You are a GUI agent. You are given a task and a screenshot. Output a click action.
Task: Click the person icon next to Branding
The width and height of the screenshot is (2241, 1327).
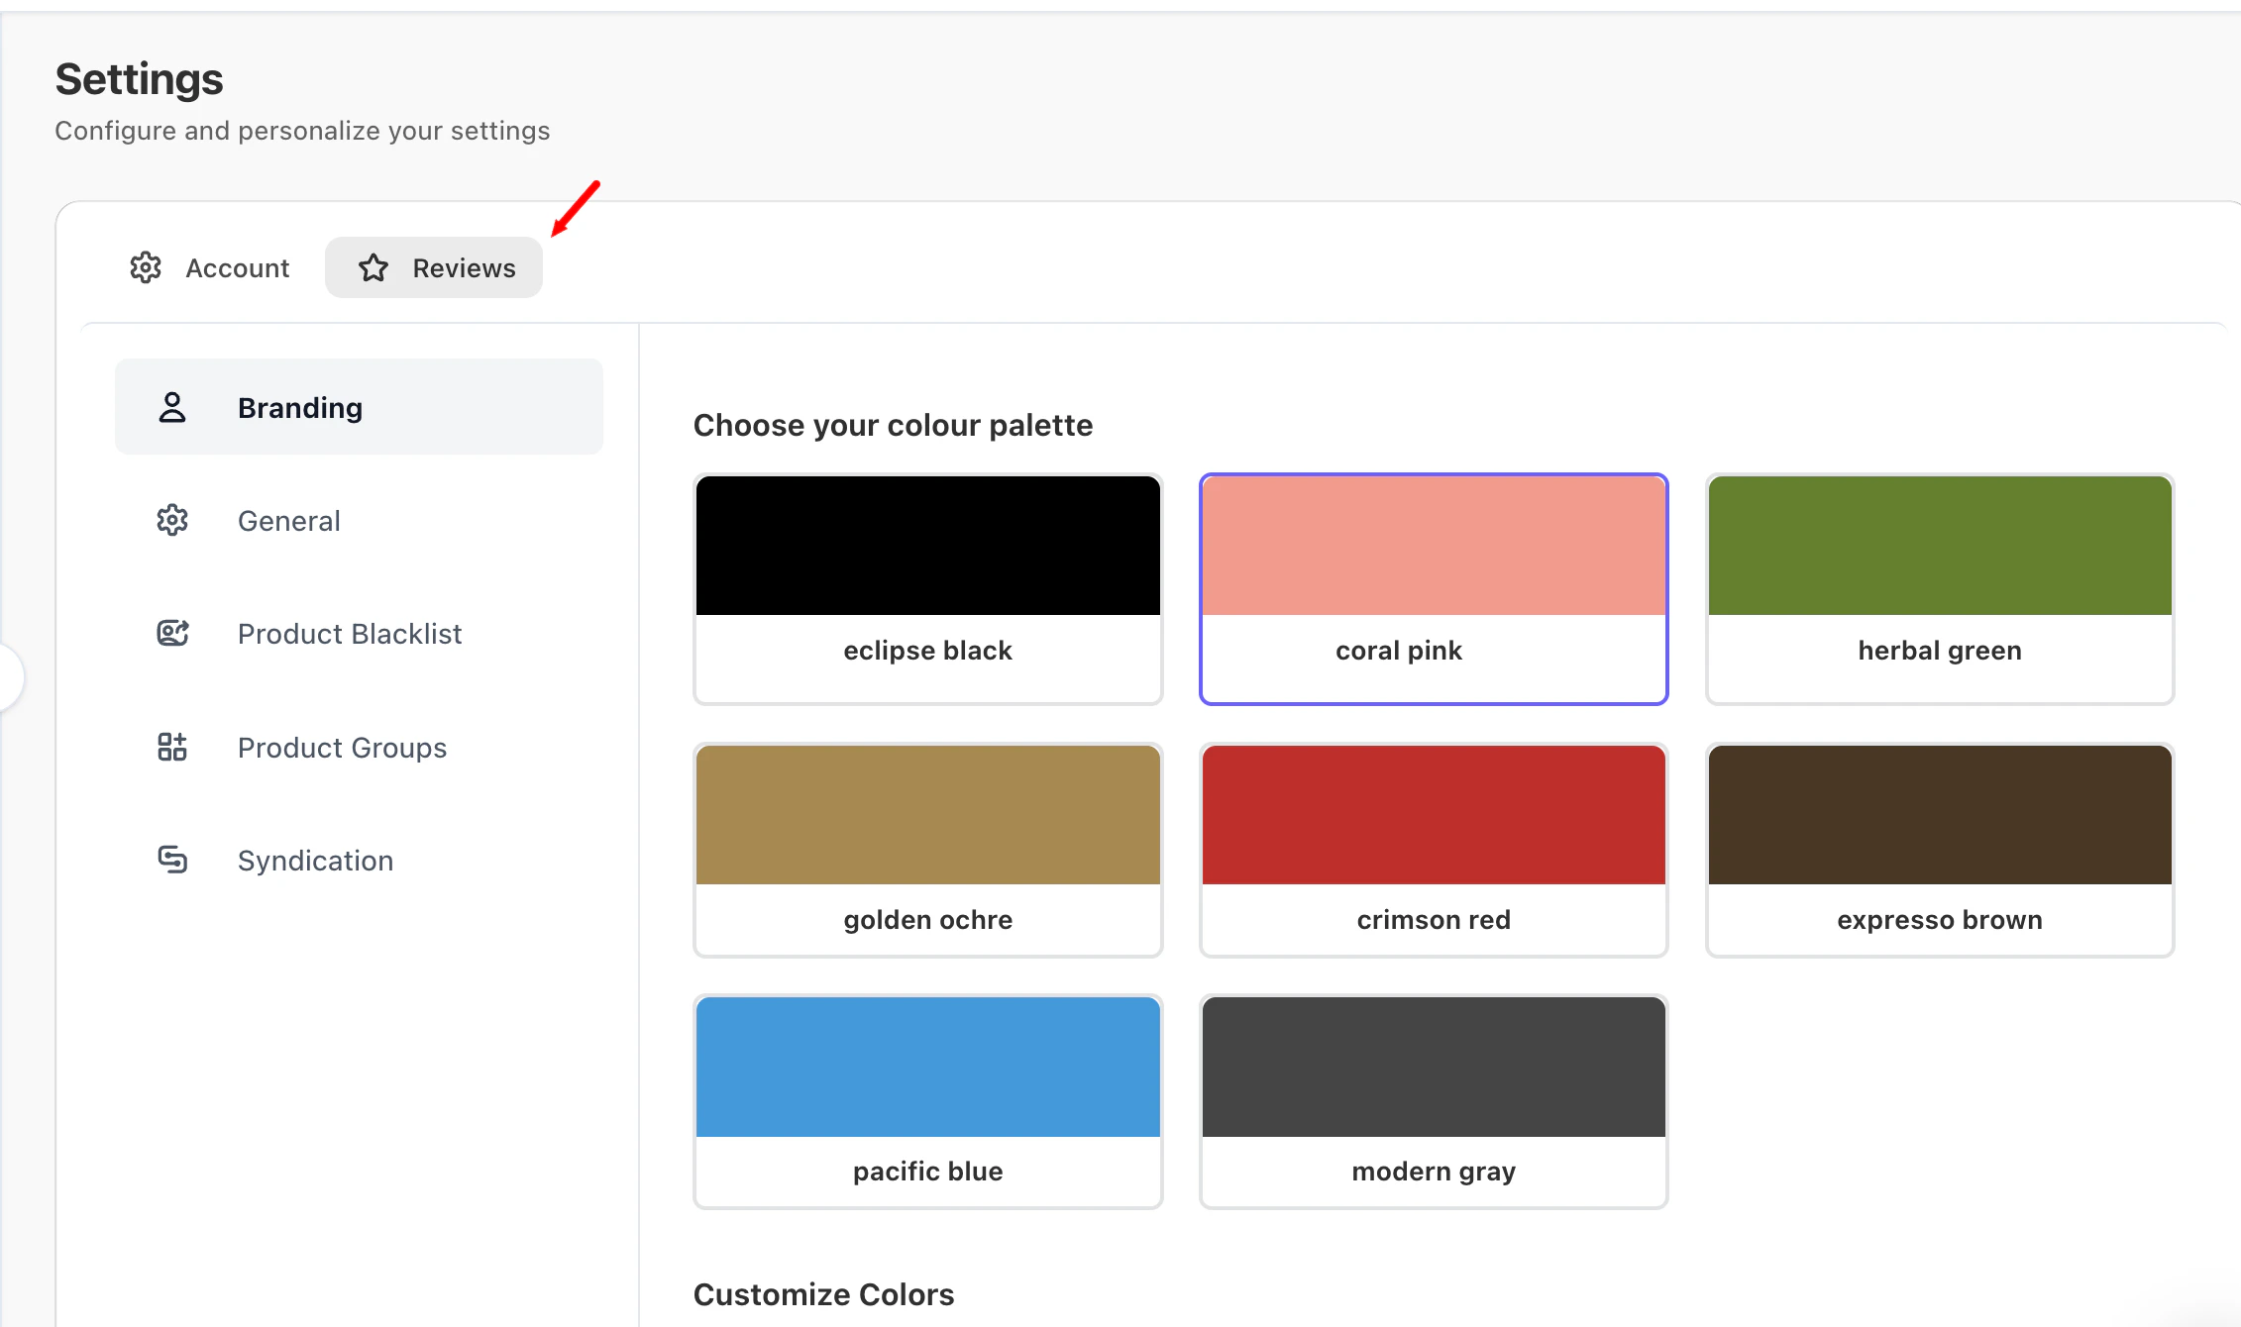(172, 407)
